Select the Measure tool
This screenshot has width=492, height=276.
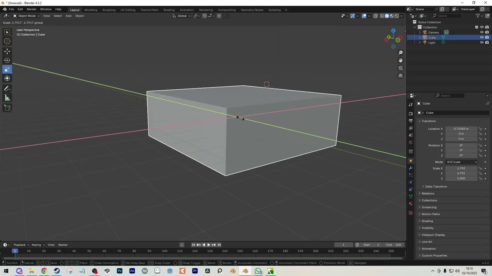click(x=7, y=98)
